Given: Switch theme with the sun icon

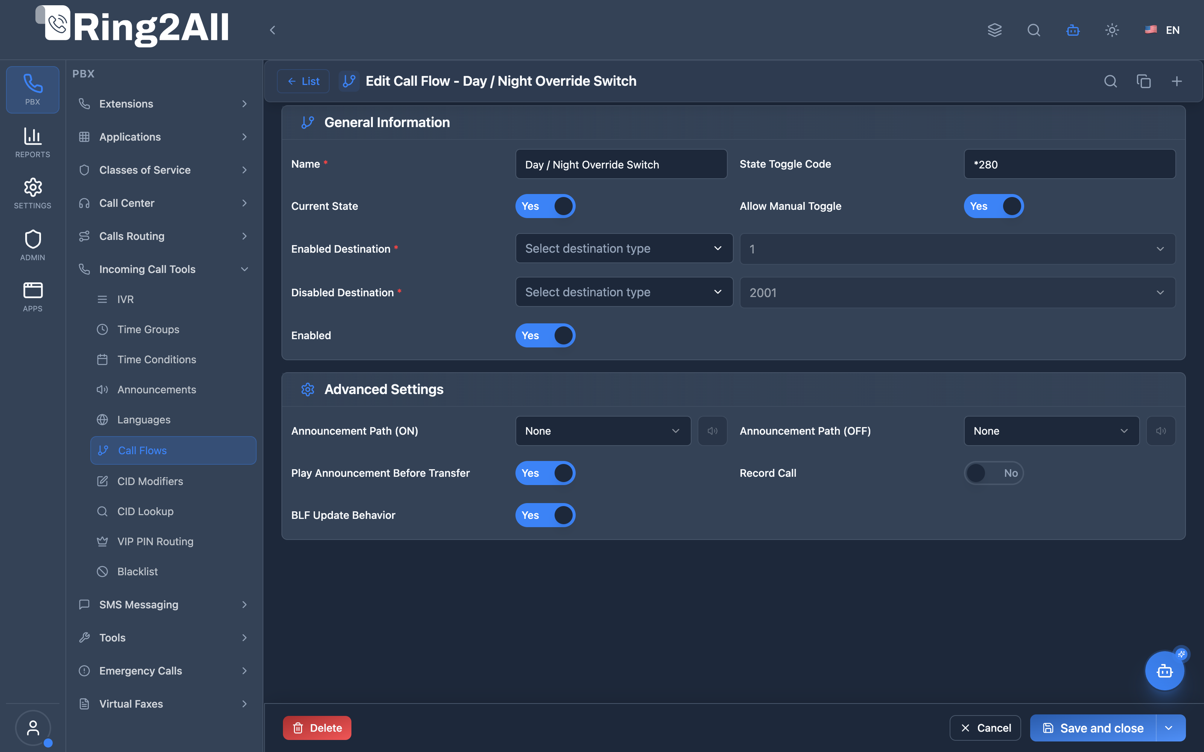Looking at the screenshot, I should pyautogui.click(x=1112, y=30).
